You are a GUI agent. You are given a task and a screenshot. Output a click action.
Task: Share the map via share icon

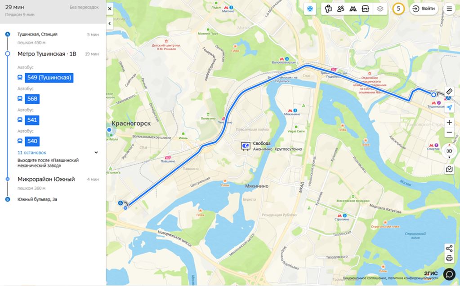[449, 249]
